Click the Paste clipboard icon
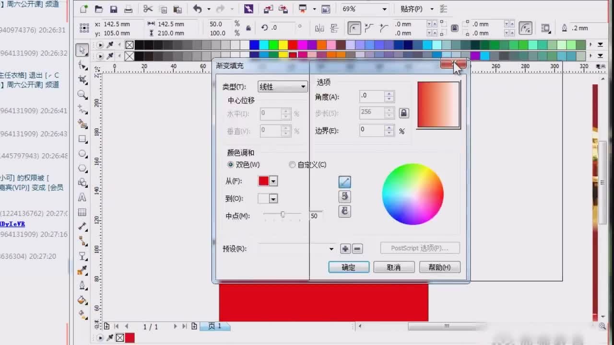This screenshot has width=614, height=345. (x=177, y=9)
